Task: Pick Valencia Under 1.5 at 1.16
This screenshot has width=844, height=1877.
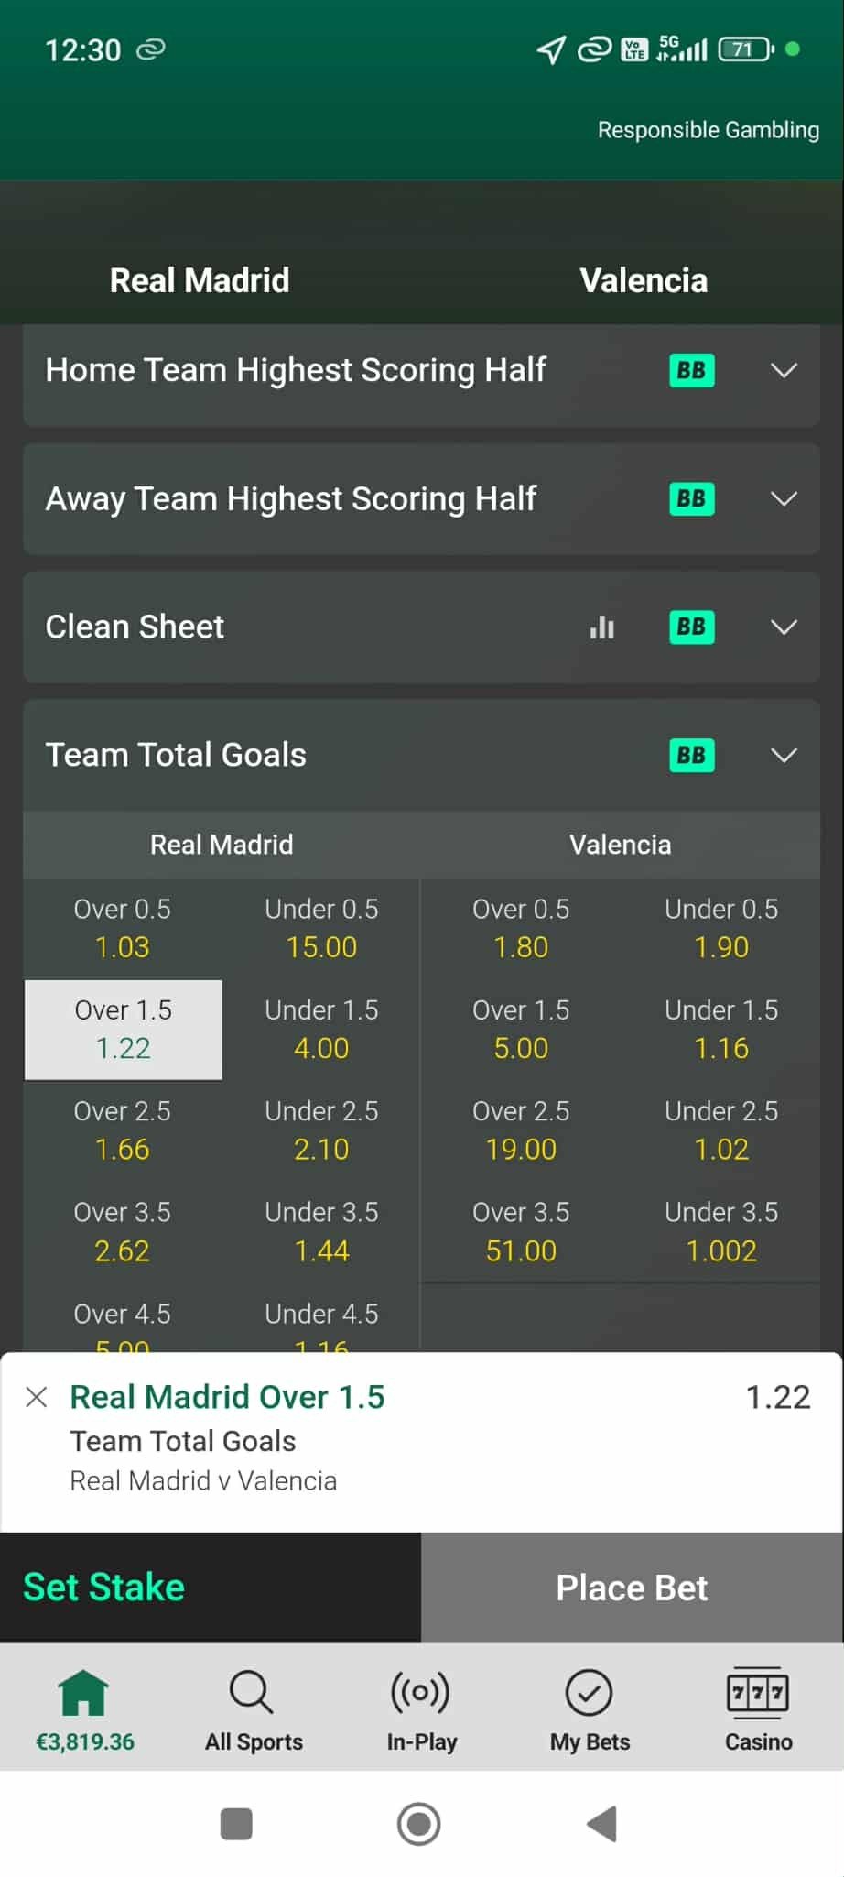Action: (x=720, y=1030)
